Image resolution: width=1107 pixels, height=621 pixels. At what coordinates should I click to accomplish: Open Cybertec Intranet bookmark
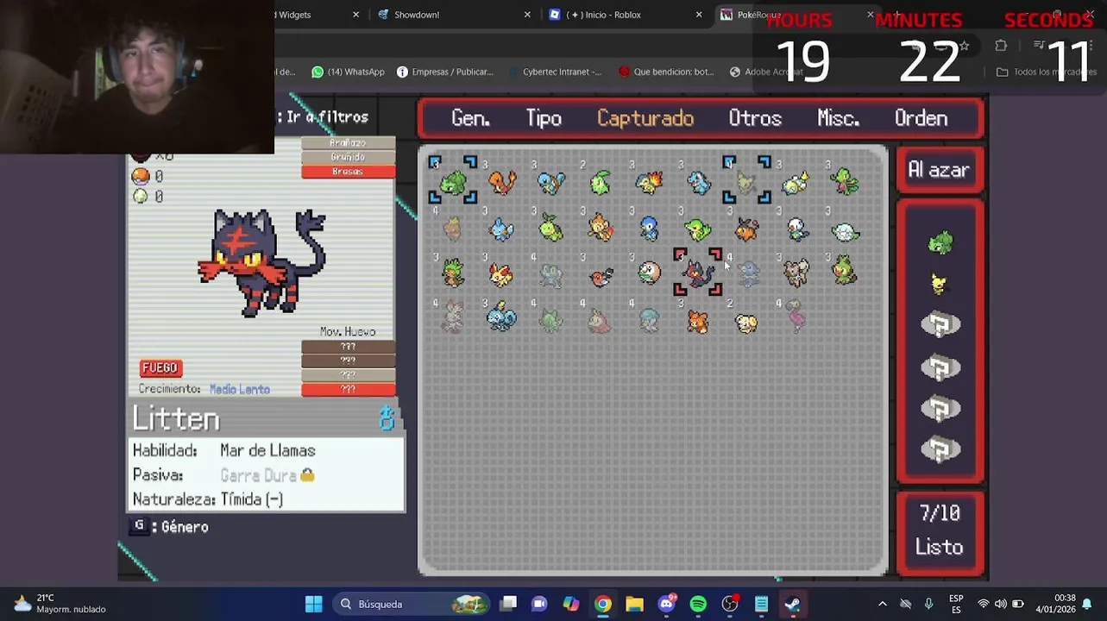coord(554,72)
